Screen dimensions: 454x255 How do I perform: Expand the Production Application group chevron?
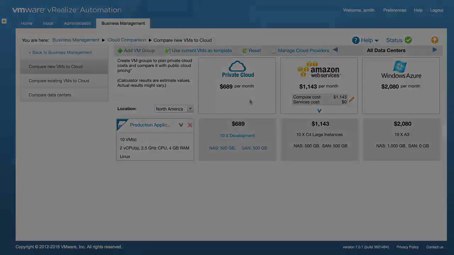181,125
